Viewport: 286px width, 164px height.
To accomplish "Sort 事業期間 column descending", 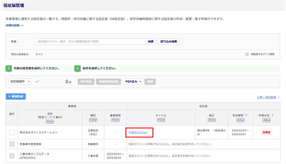I will [x=117, y=120].
